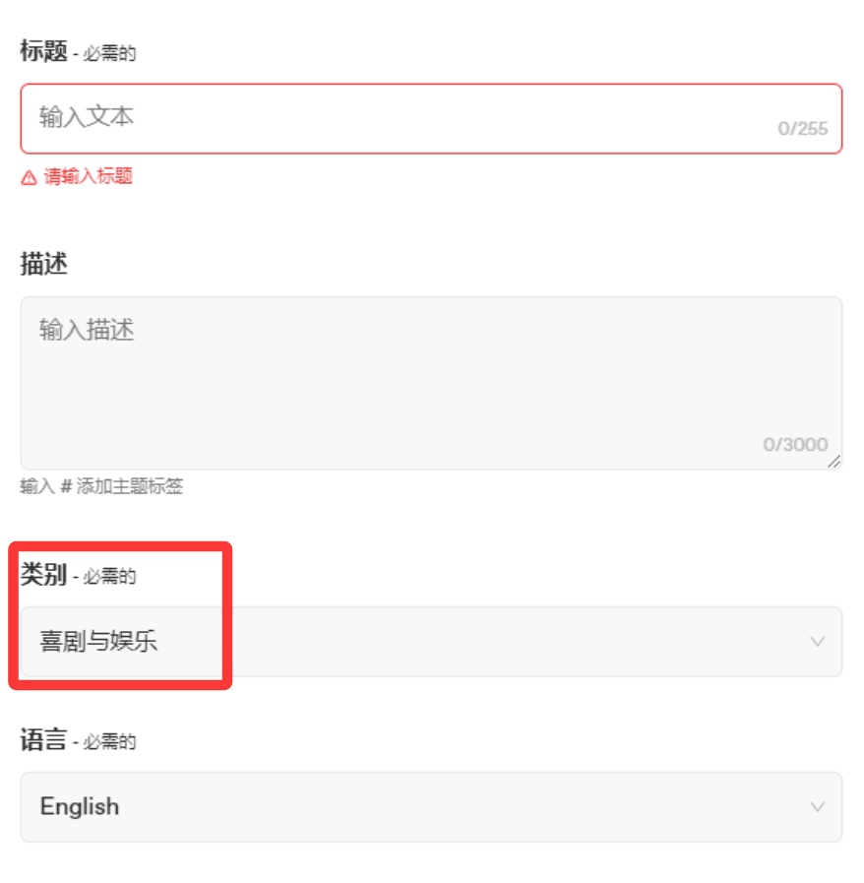This screenshot has width=864, height=883.
Task: Focus the 标题 input with 输入文本 placeholder
Action: 394,118
